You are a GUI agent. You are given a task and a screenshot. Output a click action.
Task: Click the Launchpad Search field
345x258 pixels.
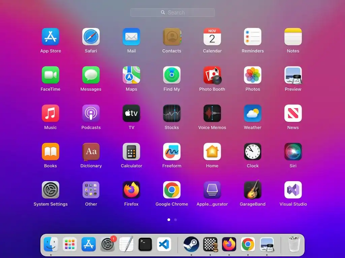tap(172, 12)
